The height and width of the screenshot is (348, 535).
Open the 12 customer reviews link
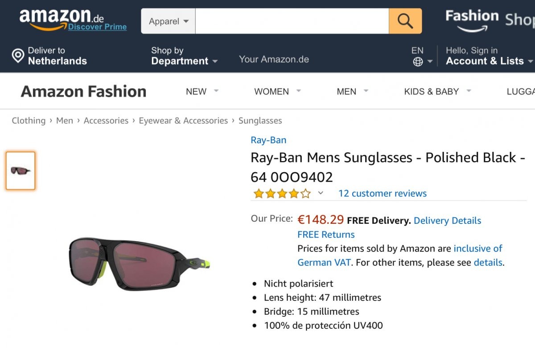point(382,194)
